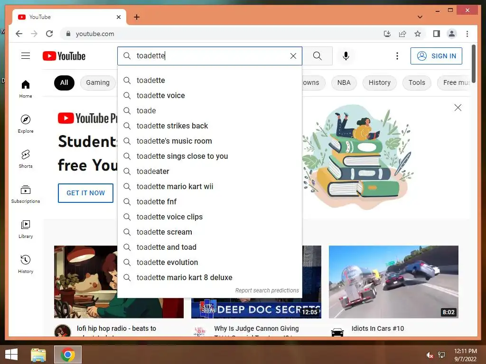Select the Free music filter chip
This screenshot has height=364, width=486.
[454, 82]
